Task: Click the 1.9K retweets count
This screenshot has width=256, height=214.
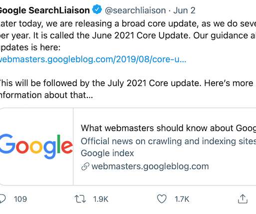Action: click(x=101, y=199)
